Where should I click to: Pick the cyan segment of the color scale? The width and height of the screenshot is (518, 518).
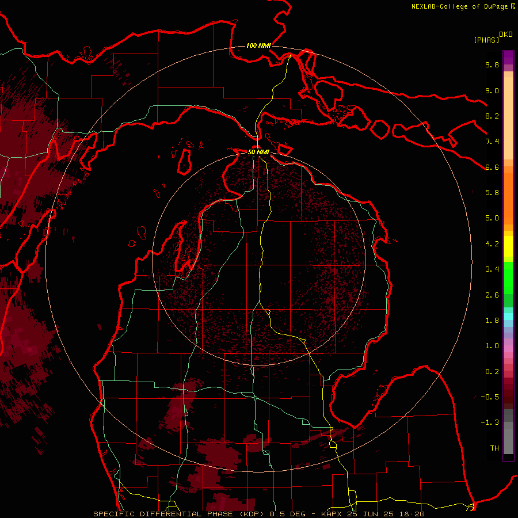508,317
